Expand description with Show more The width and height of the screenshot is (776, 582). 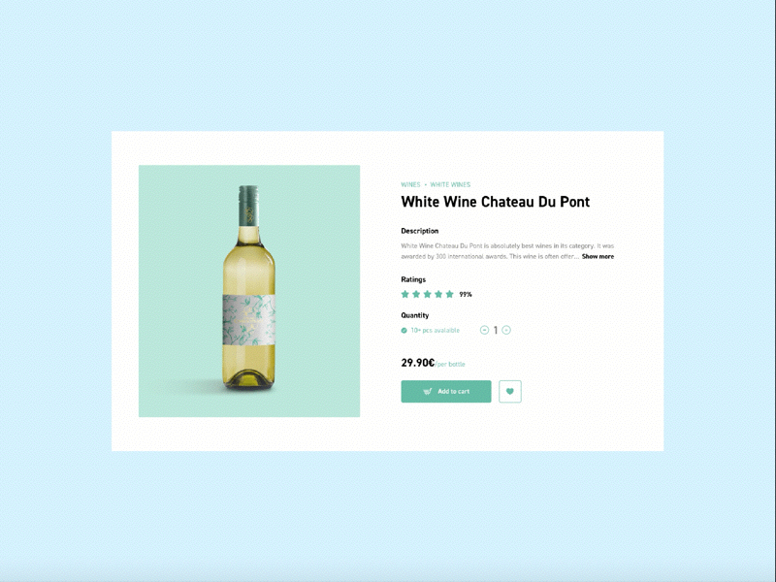point(598,256)
